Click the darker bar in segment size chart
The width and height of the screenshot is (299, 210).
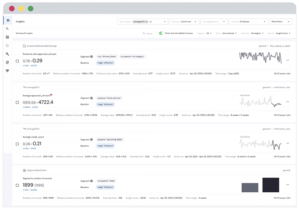pyautogui.click(x=270, y=185)
